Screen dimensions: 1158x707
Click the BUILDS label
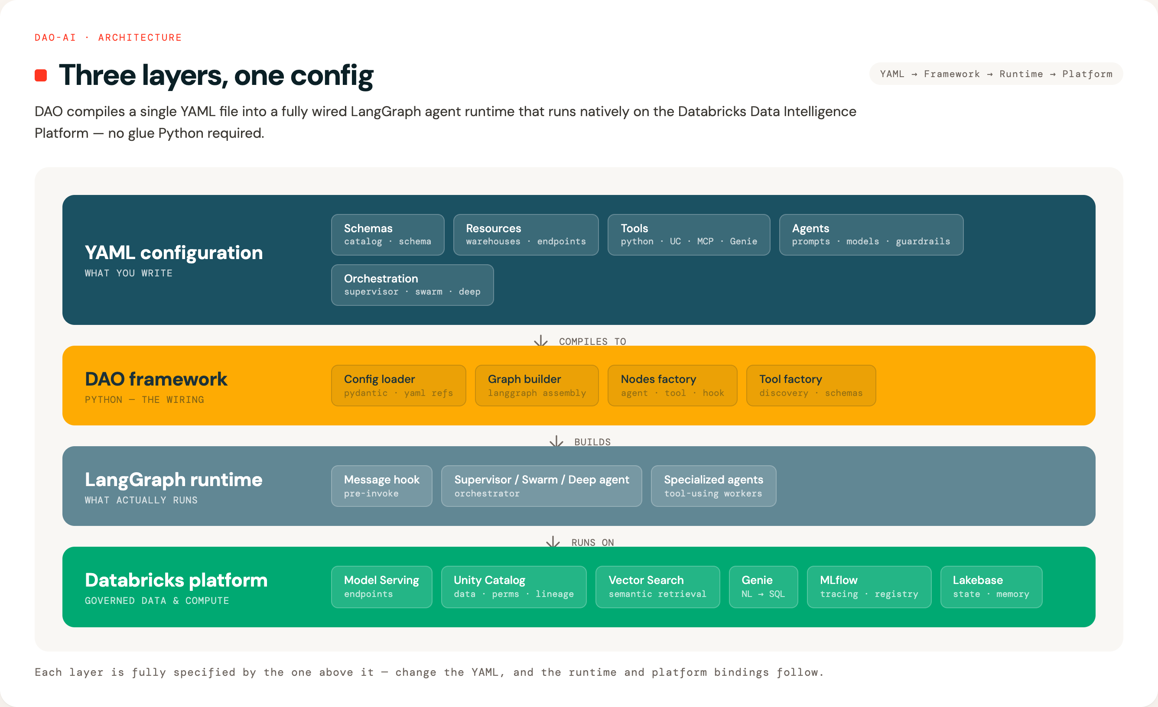click(x=592, y=442)
